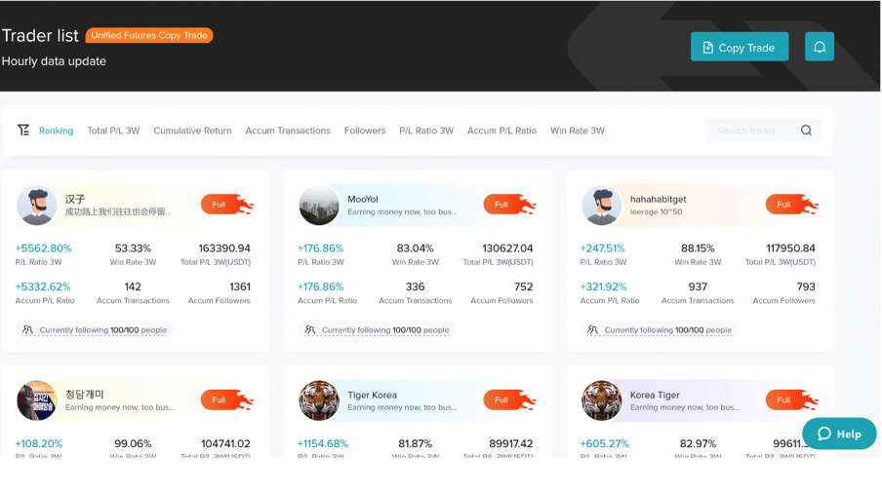Screen dimensions: 882x491
Task: Click +247.51% P/L ratio value
Action: (x=602, y=247)
